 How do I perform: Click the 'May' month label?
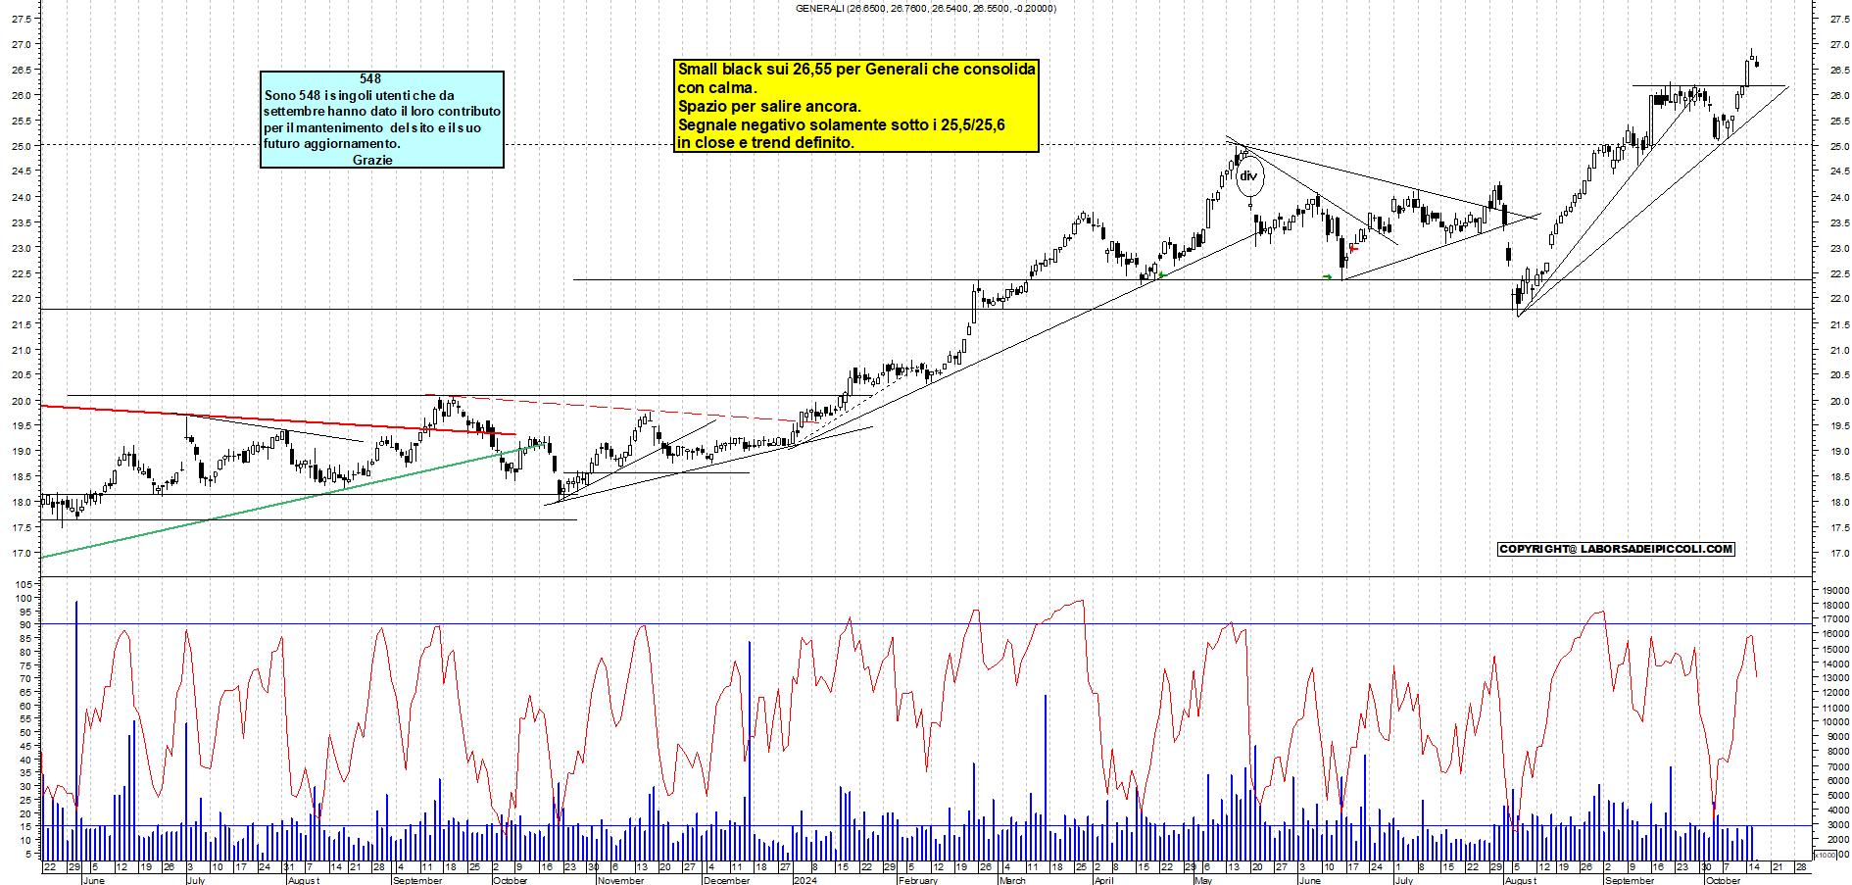click(1203, 880)
